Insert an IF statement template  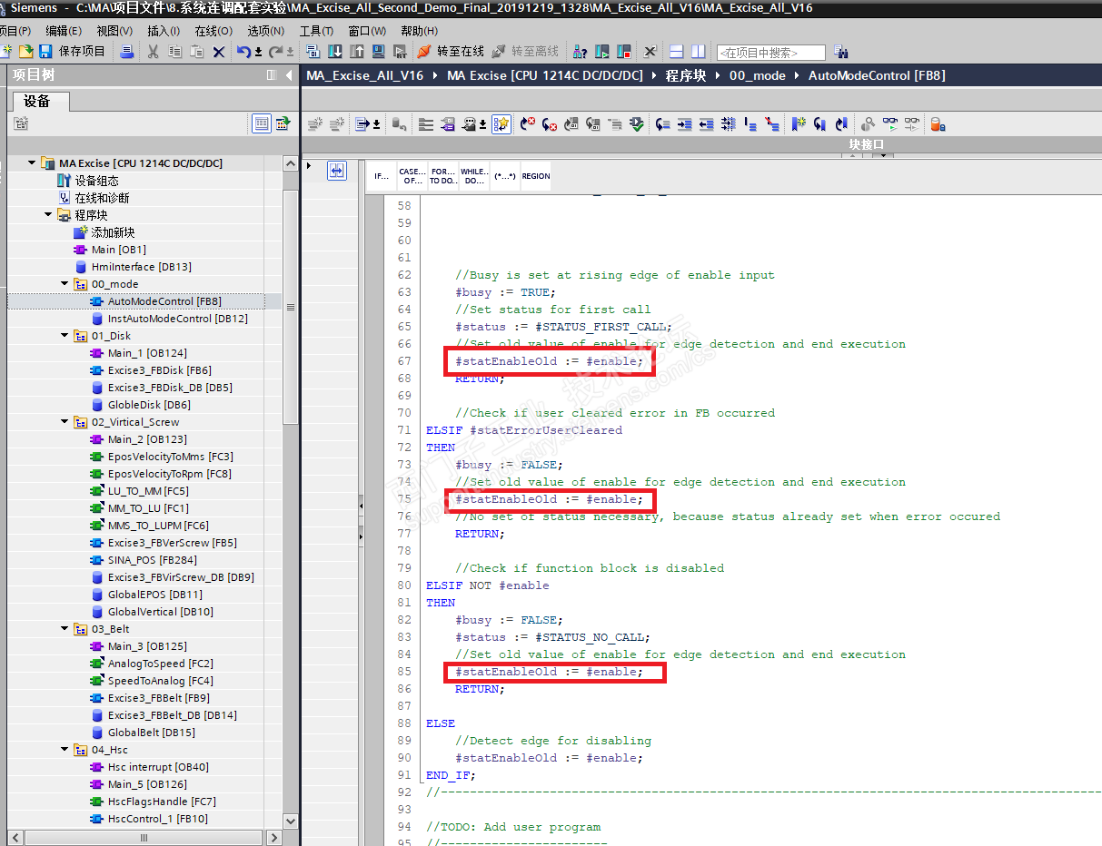tap(382, 176)
